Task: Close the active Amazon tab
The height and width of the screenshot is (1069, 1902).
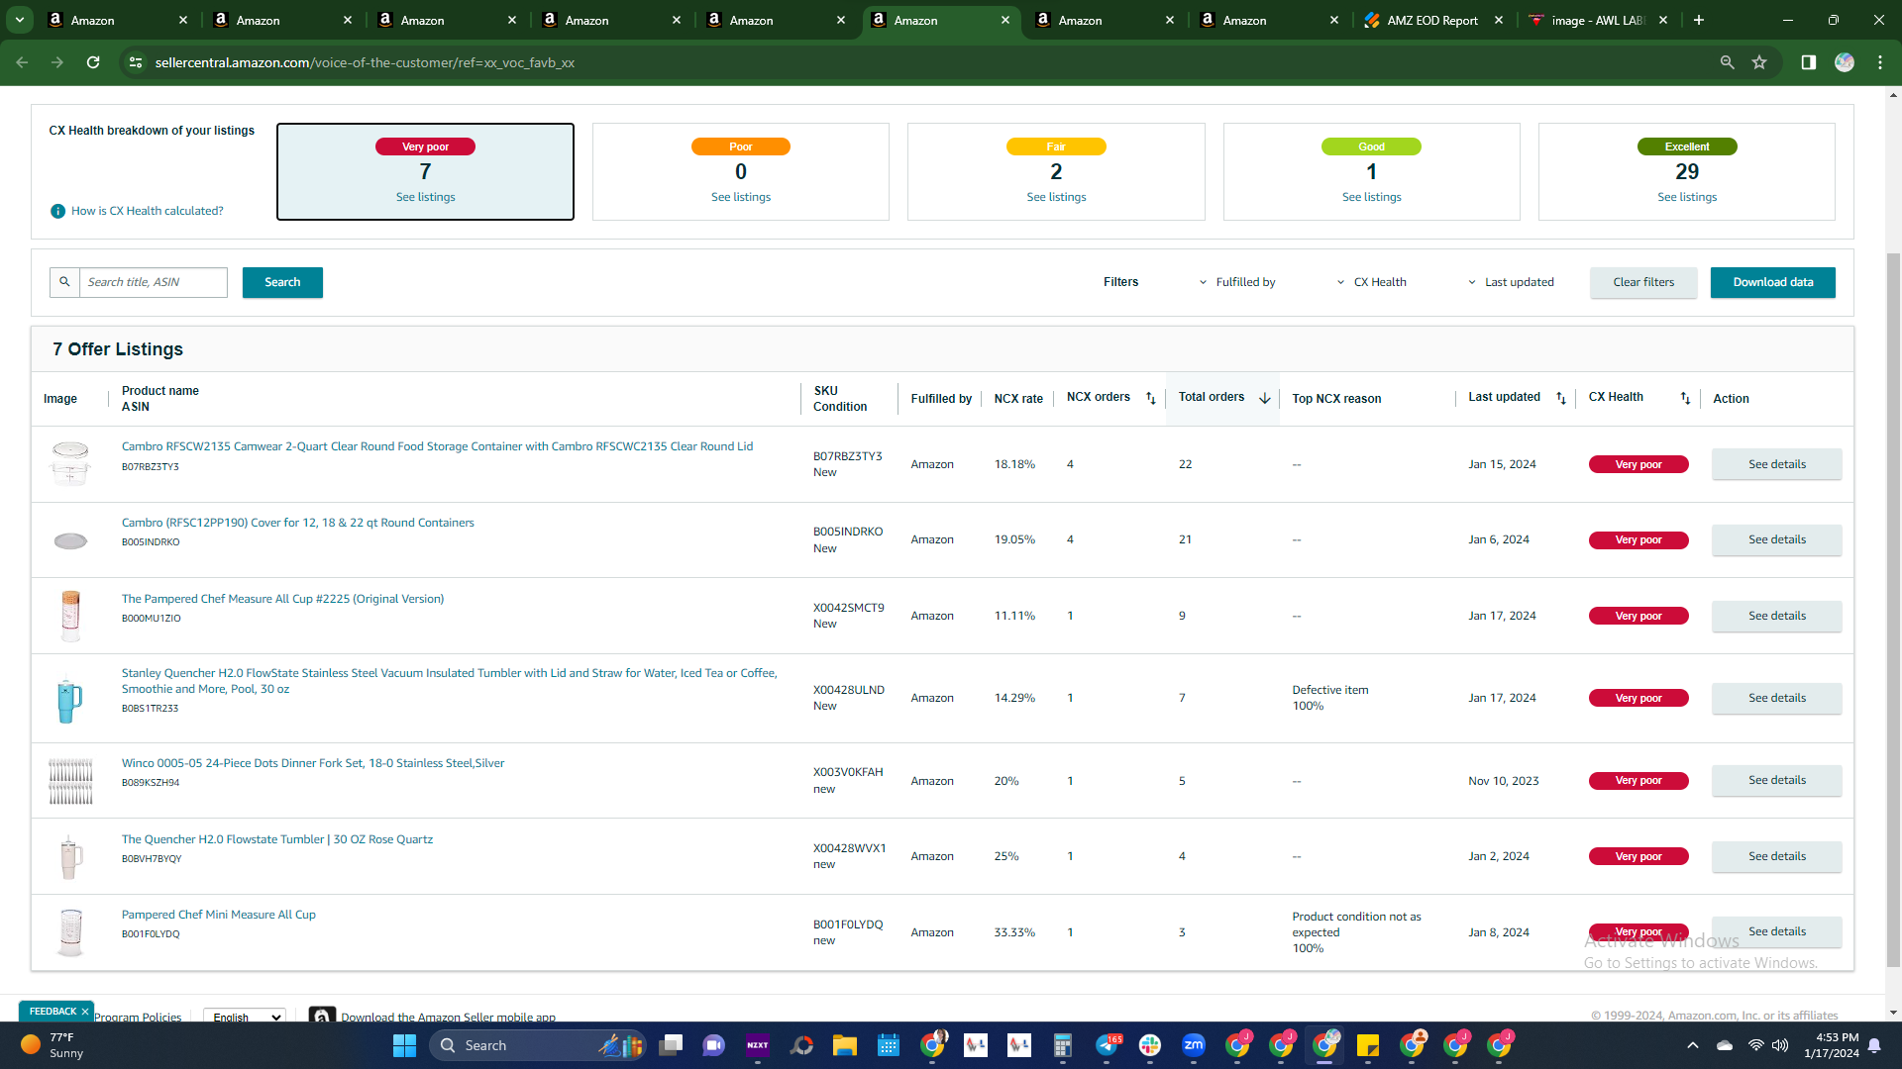Action: [x=1005, y=20]
